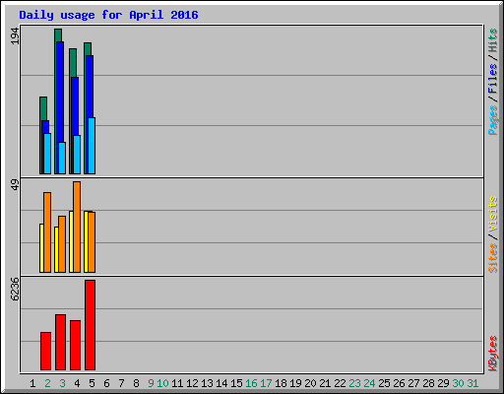Click the orange Sites legend label
The height and width of the screenshot is (394, 504).
[x=492, y=258]
